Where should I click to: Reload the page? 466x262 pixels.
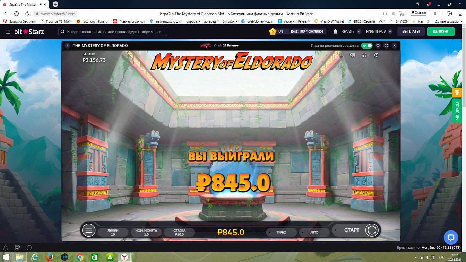[x=27, y=14]
